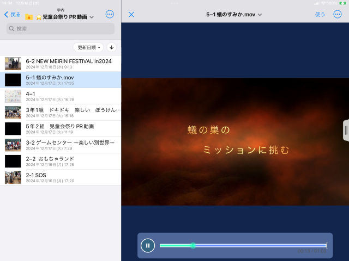The height and width of the screenshot is (261, 349).
Task: Click thumbnail of the 4-1 file
Action: click(x=13, y=96)
